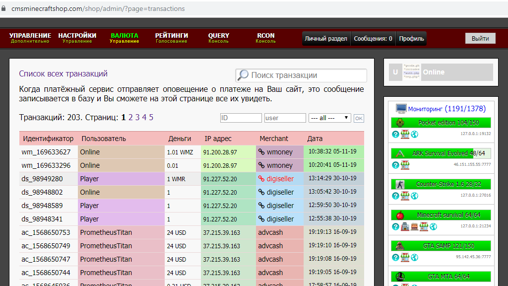
Task: Click the red link icon beside digiseller
Action: [x=261, y=179]
